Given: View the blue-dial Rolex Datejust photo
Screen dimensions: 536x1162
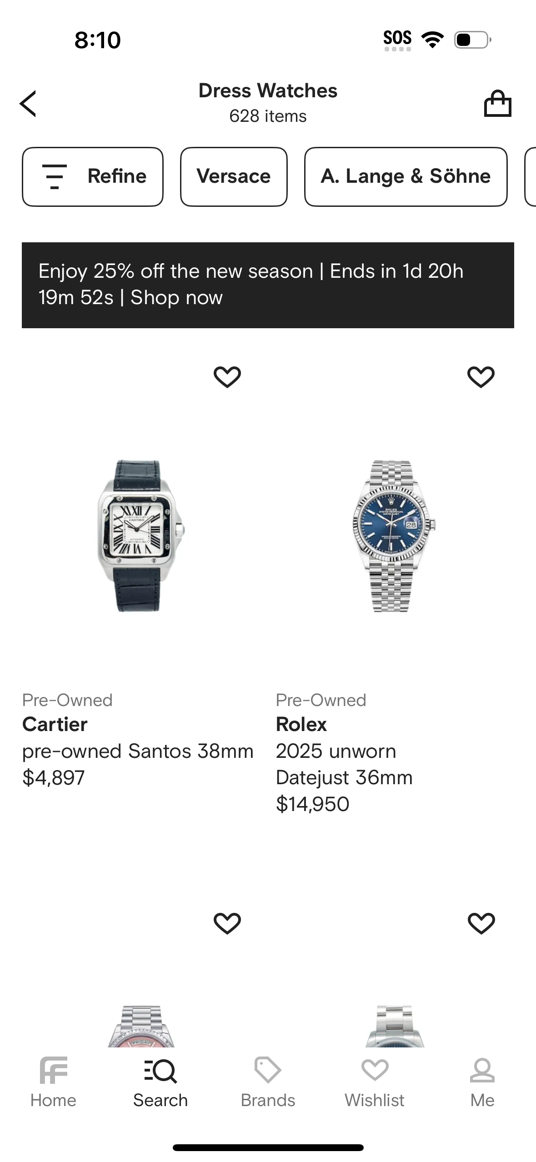Looking at the screenshot, I should pos(394,536).
